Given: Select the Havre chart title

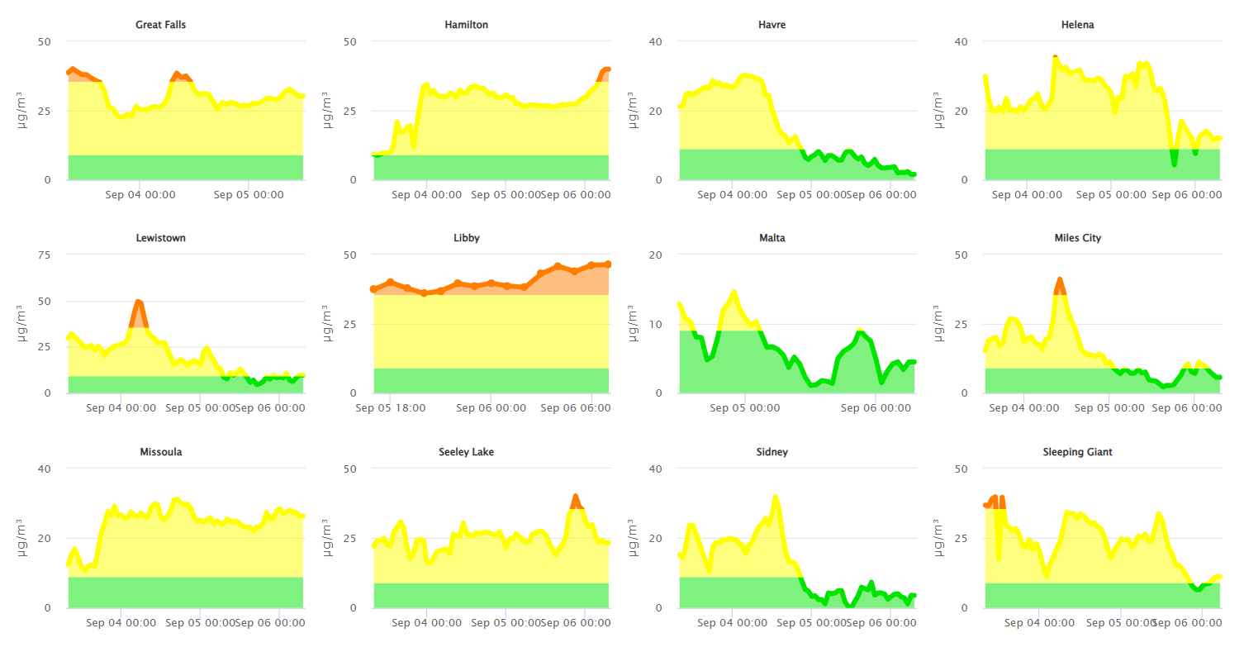Looking at the screenshot, I should 772,25.
